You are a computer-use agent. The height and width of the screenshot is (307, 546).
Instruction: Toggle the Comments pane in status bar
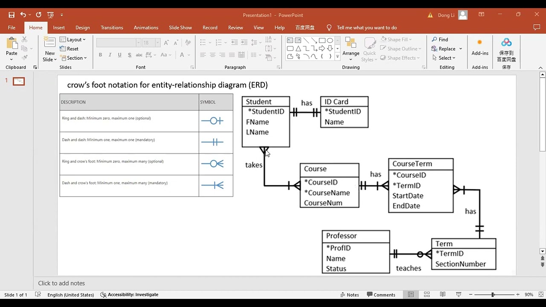tap(381, 295)
